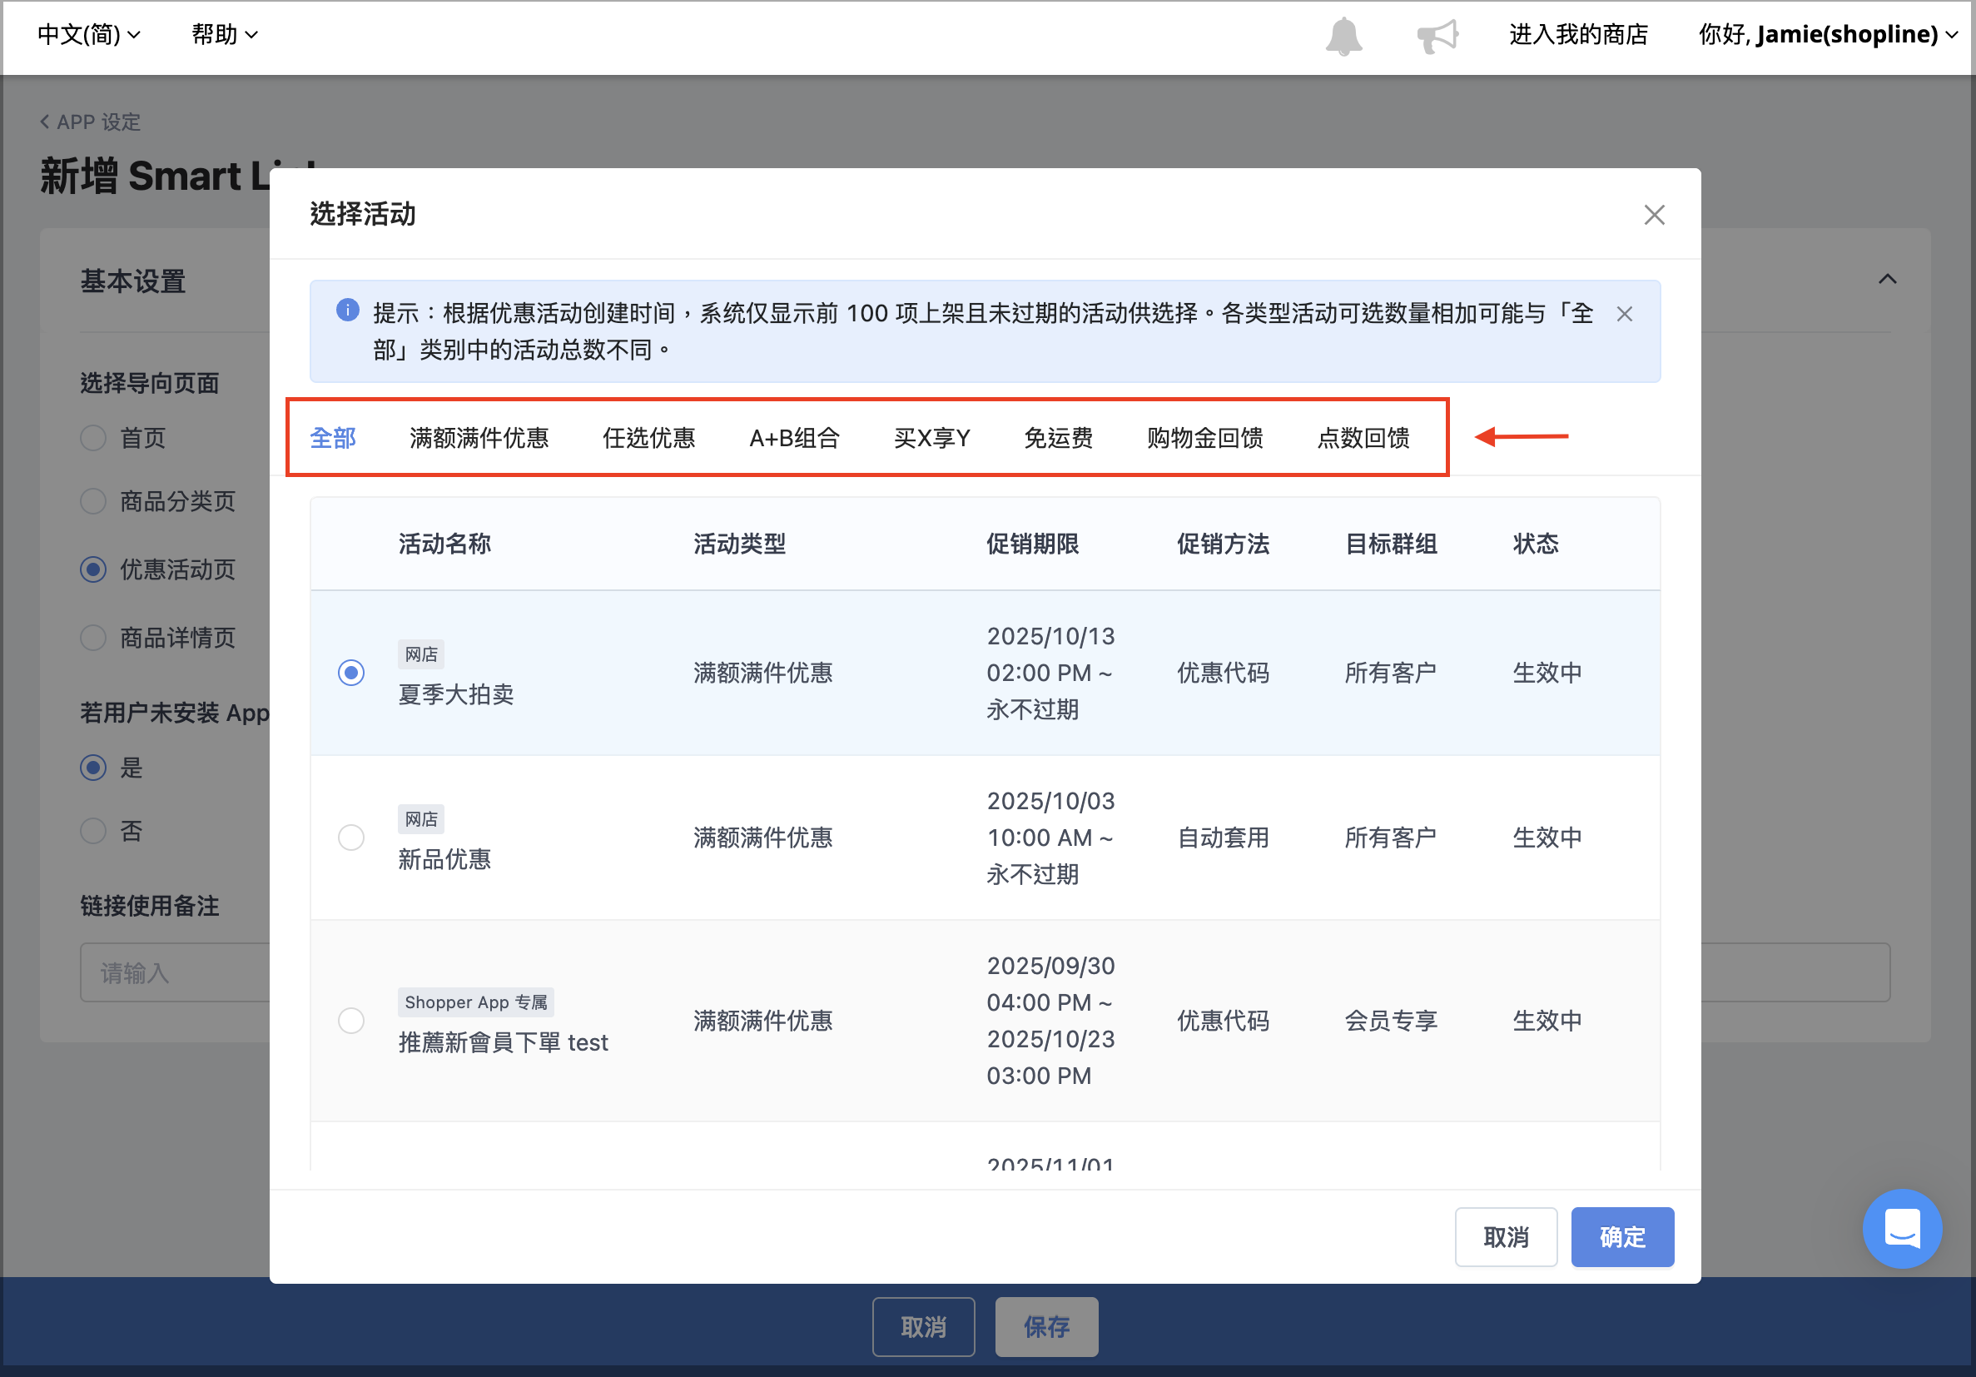Click the 促销方法 column header
Image resolution: width=1976 pixels, height=1377 pixels.
pos(1223,544)
